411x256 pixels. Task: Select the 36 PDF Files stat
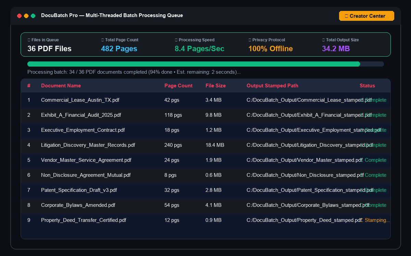pyautogui.click(x=49, y=48)
